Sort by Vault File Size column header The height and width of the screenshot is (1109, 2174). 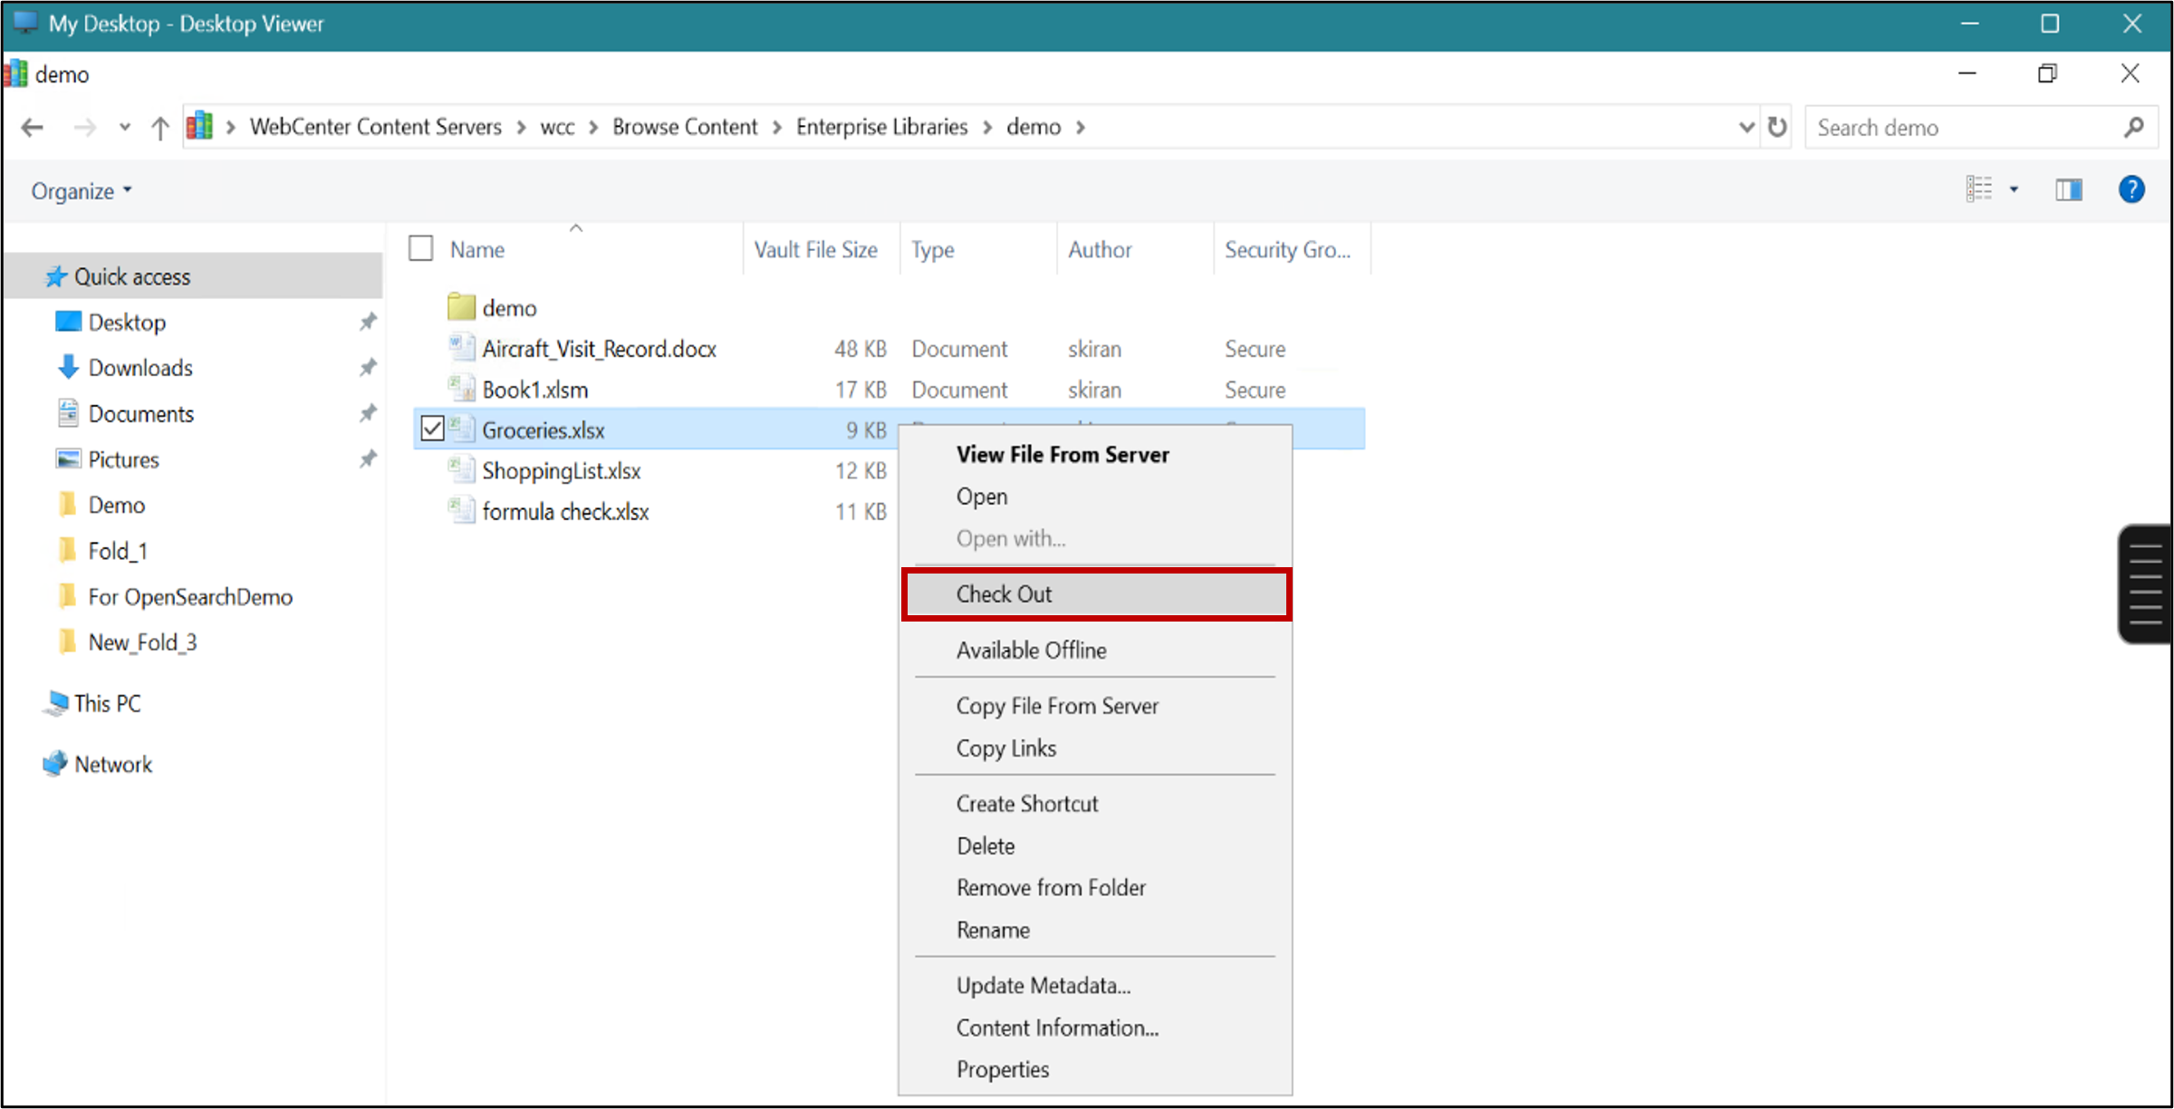(815, 250)
